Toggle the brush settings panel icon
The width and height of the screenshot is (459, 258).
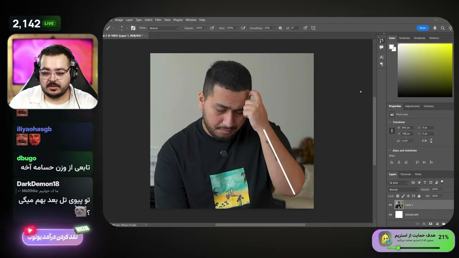pos(133,28)
